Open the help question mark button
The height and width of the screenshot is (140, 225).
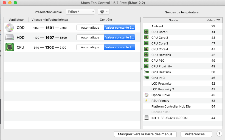coord(219,134)
